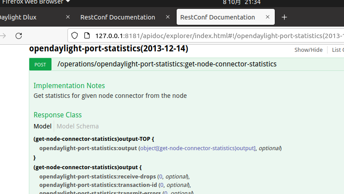The width and height of the screenshot is (344, 194).
Task: Close the Daylight Dlux tab
Action: click(x=68, y=17)
